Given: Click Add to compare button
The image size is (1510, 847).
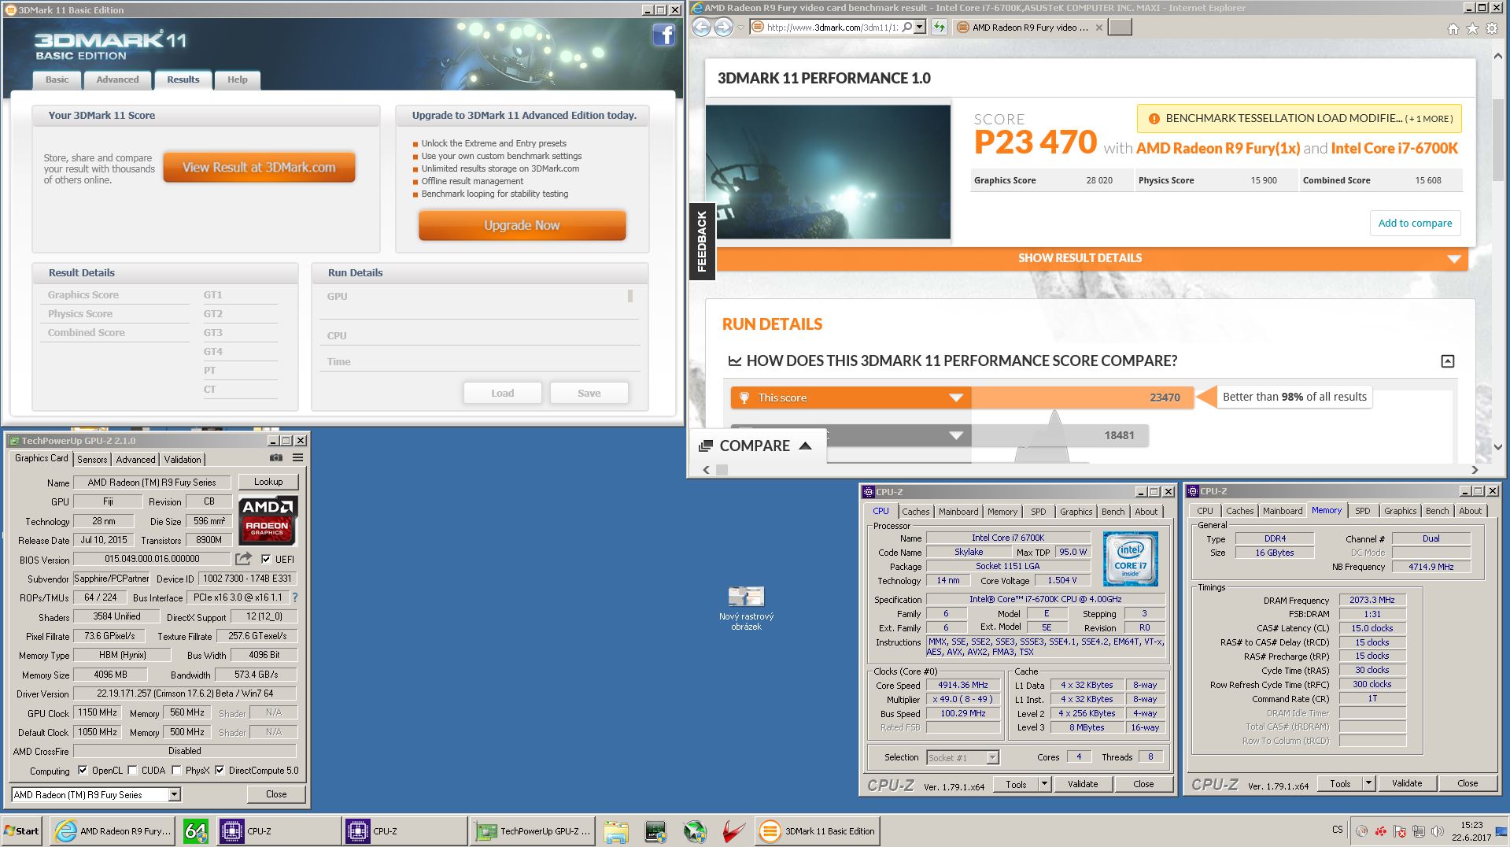Looking at the screenshot, I should click(1415, 223).
